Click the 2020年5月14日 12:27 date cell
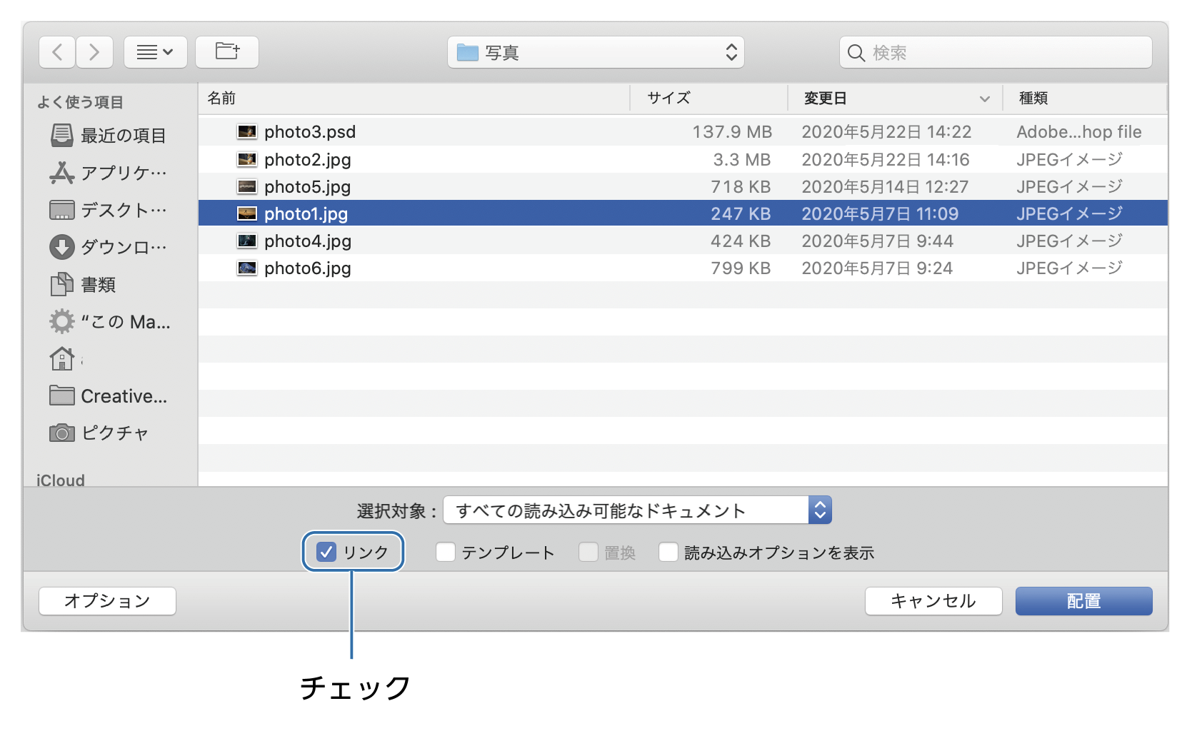 (x=885, y=187)
